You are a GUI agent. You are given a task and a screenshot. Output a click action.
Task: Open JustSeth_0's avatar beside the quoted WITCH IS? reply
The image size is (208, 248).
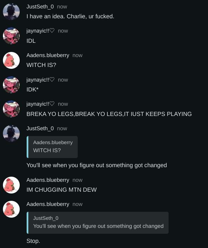(11, 134)
